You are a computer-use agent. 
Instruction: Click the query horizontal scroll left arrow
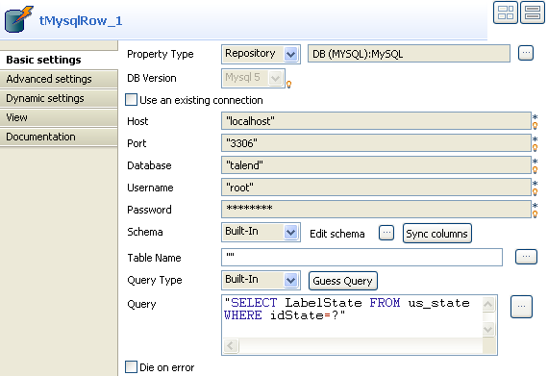[231, 346]
